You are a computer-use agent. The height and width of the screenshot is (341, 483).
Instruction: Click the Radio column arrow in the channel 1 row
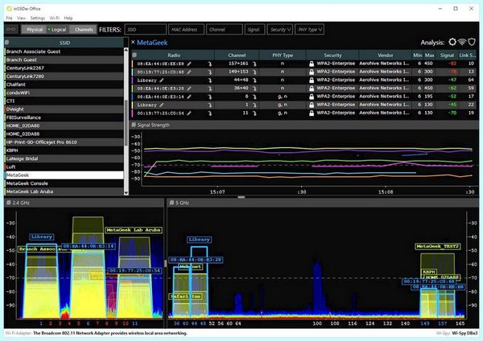pyautogui.click(x=210, y=105)
